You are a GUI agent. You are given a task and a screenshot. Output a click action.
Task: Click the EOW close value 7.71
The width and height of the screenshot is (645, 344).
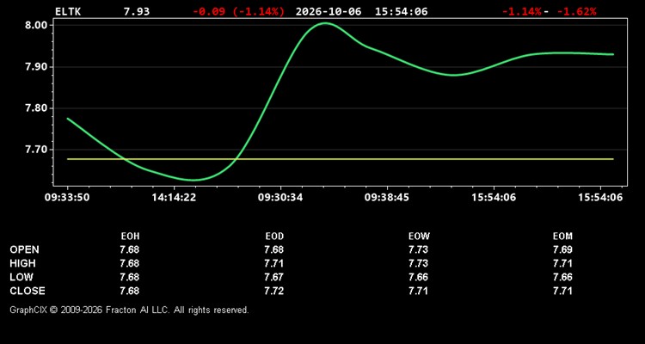coord(418,291)
